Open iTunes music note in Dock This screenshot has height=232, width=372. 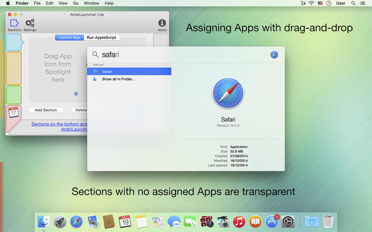click(239, 222)
